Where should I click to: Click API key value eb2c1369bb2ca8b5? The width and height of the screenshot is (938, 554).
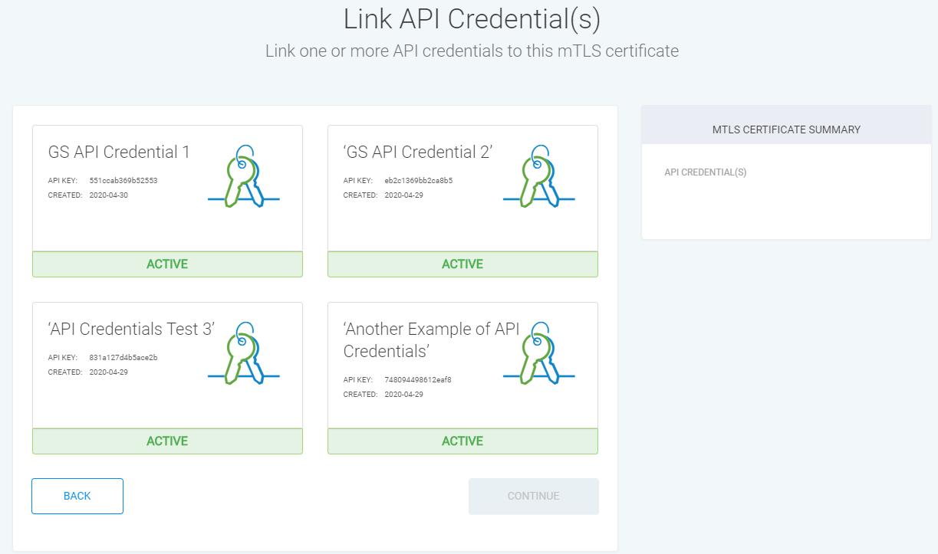418,181
